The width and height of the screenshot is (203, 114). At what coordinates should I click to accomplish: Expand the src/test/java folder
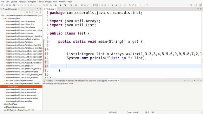[3, 104]
